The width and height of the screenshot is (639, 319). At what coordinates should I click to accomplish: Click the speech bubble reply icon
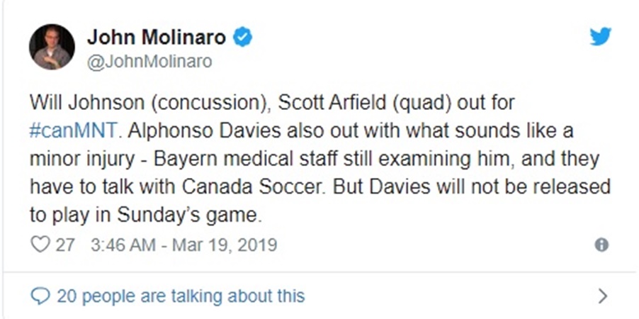pos(41,296)
